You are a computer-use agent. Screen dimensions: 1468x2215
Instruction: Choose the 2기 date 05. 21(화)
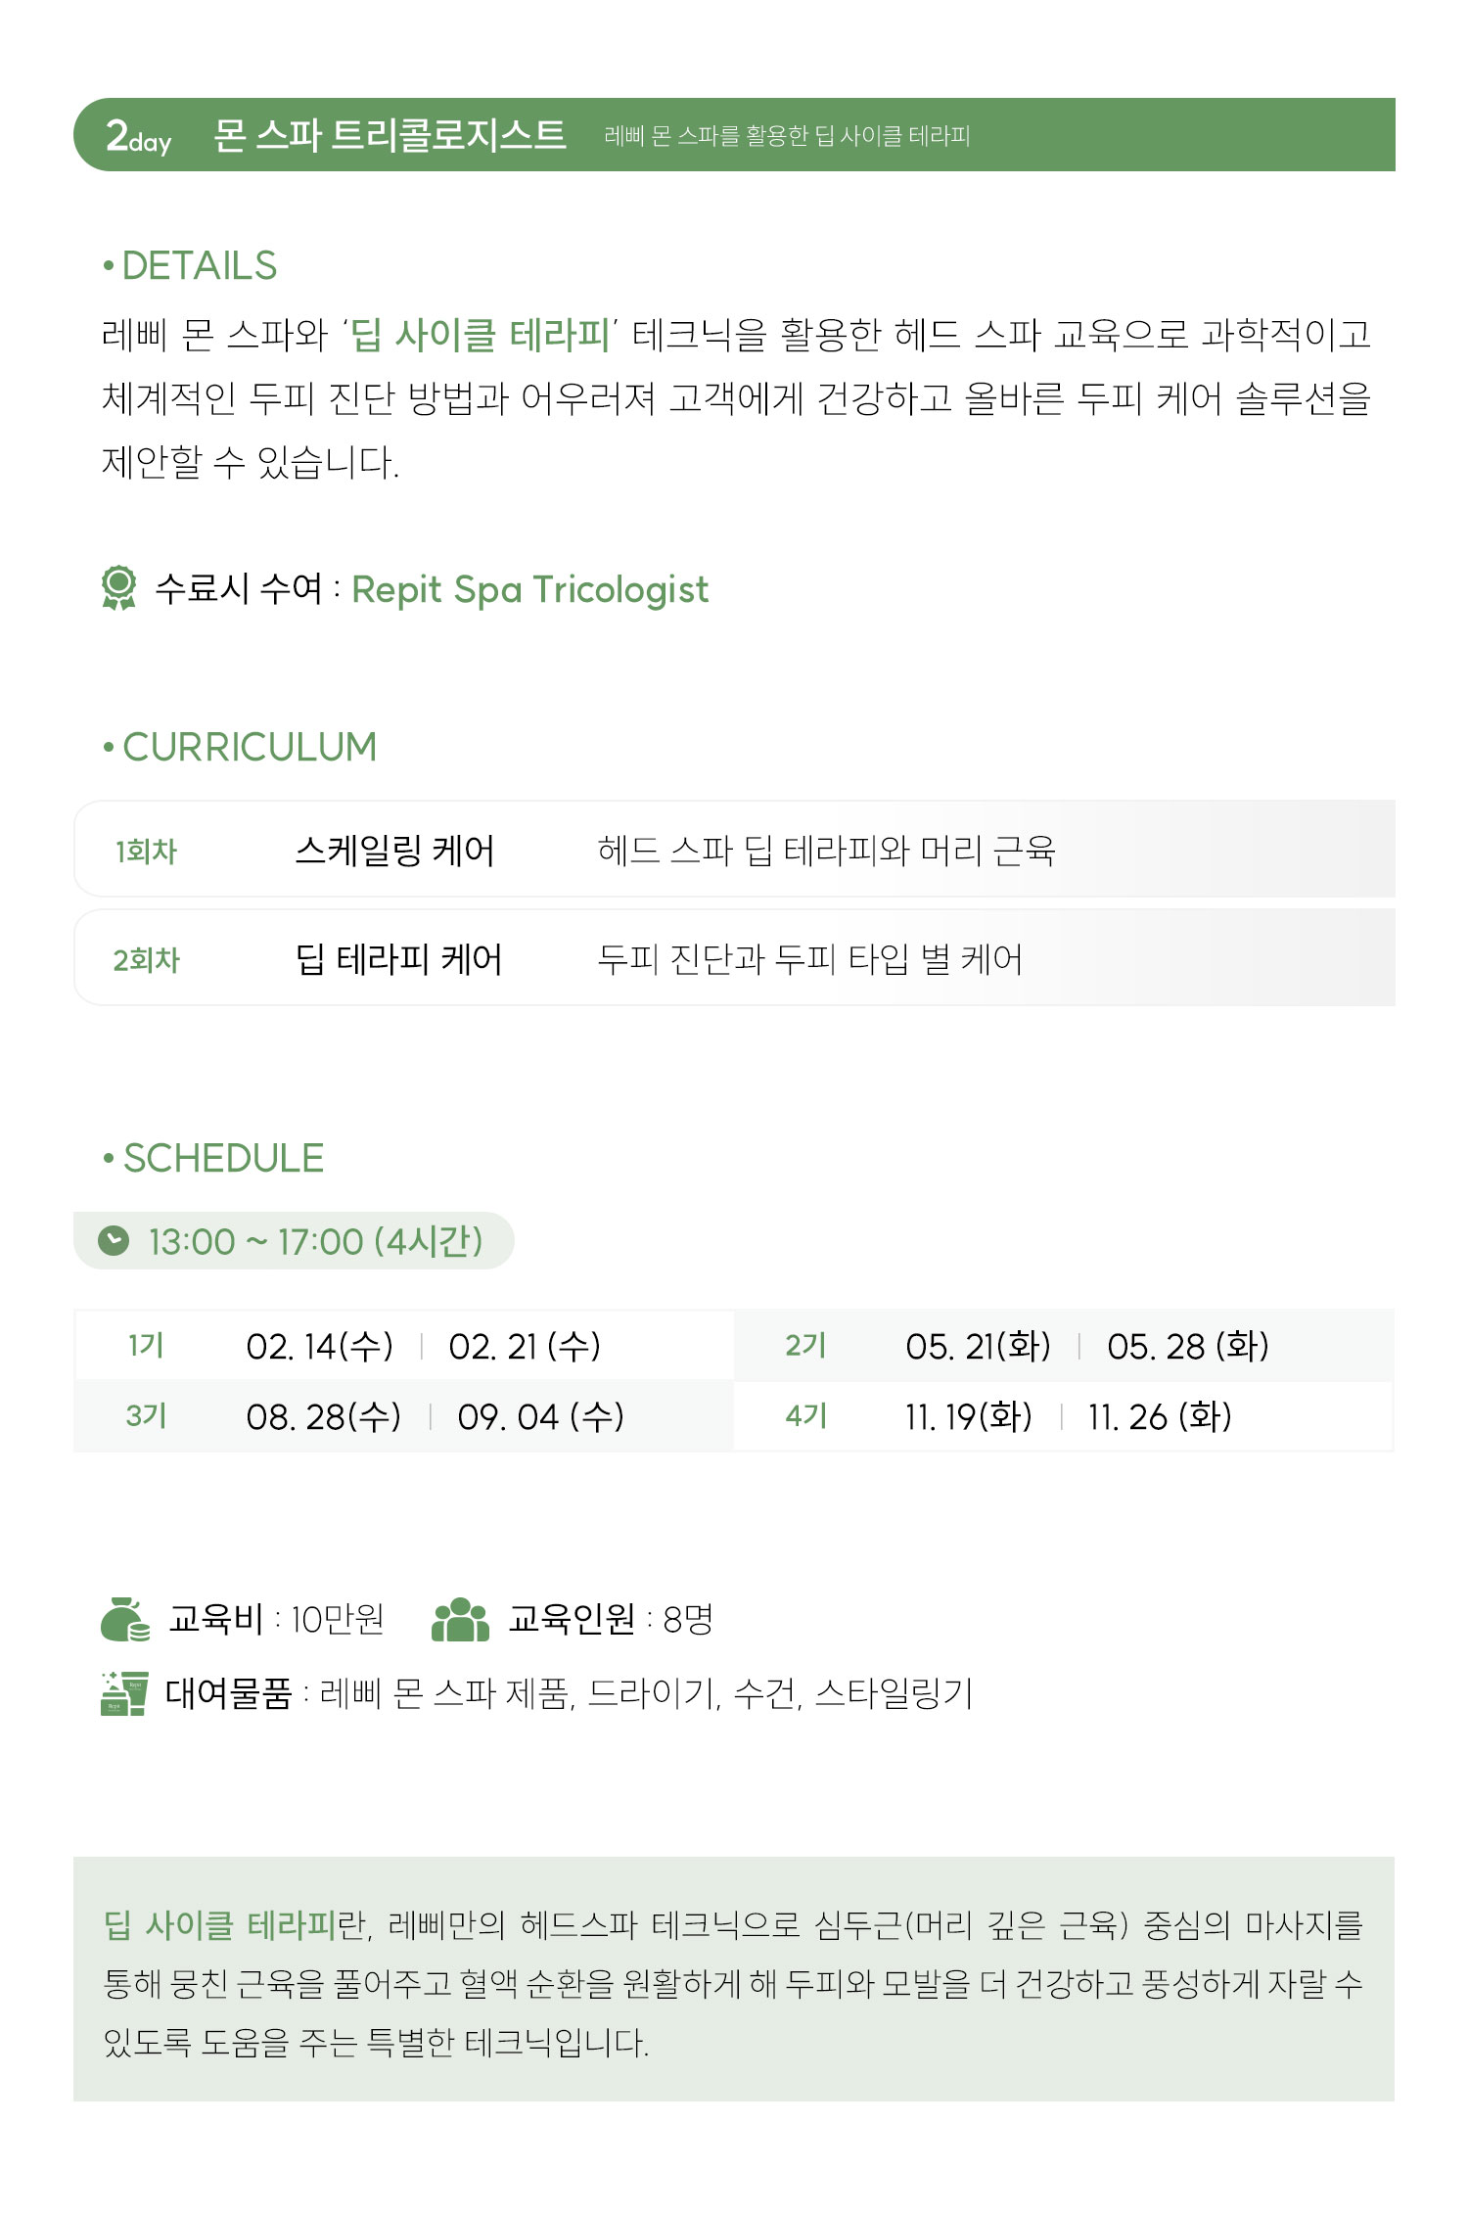click(978, 1346)
